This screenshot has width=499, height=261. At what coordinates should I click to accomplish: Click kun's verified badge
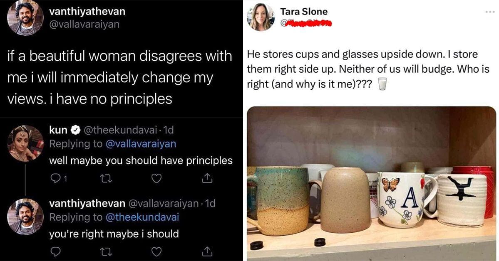click(x=75, y=130)
